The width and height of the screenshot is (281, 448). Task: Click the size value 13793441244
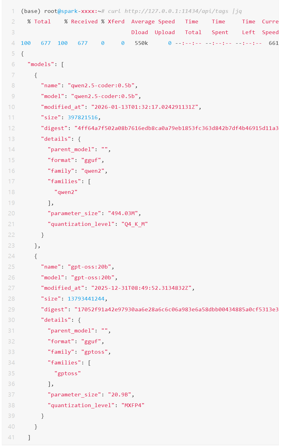(x=86, y=299)
